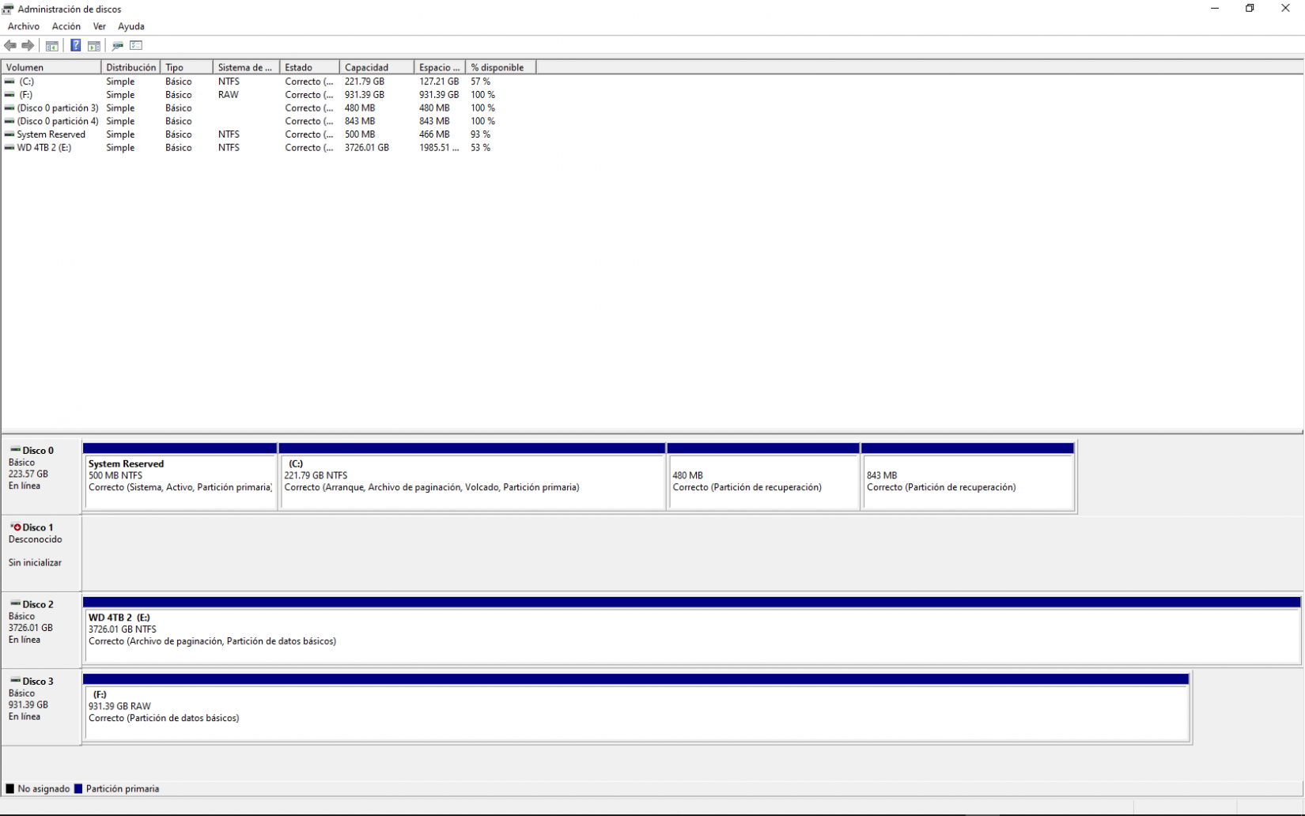This screenshot has width=1305, height=816.
Task: Click the disk icon next to Disco 2 label
Action: click(15, 603)
